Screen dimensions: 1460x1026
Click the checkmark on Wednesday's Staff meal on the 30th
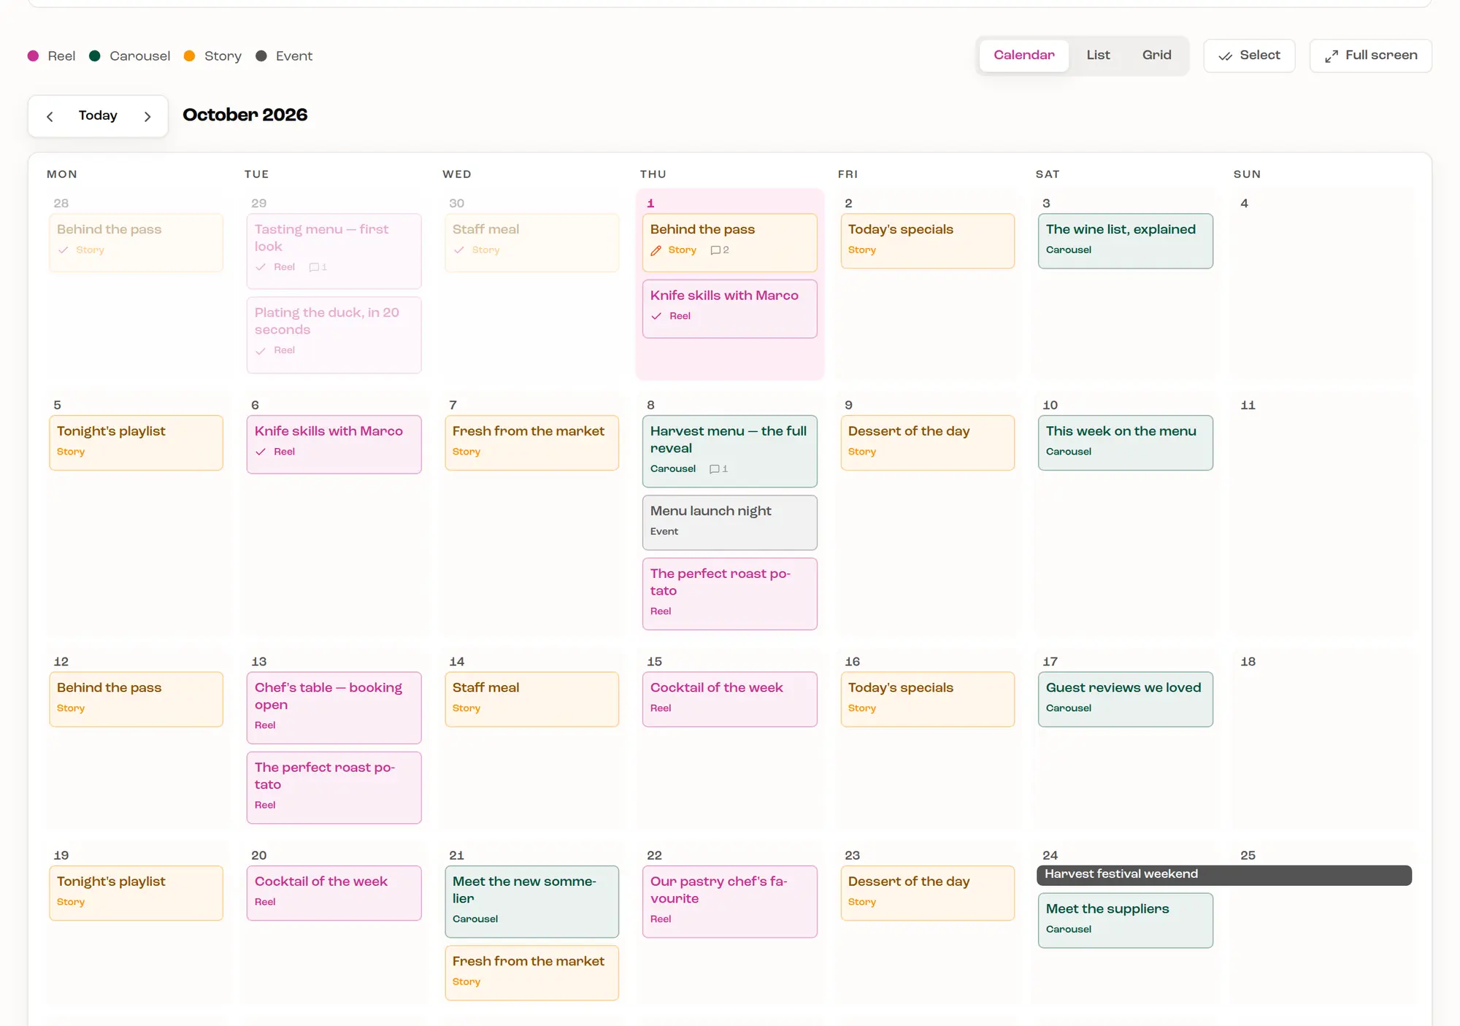(x=458, y=250)
